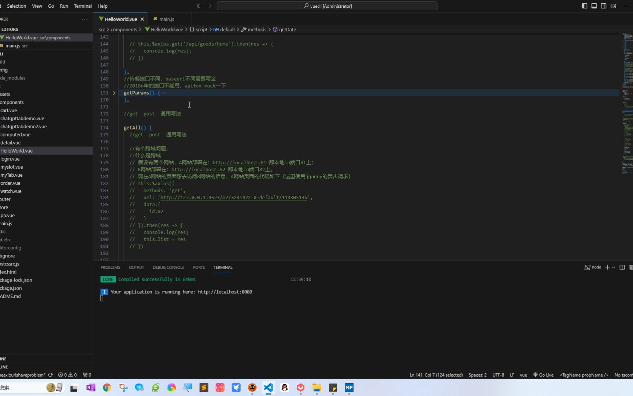Screen dimensions: 633x396
Task: Select the PORTS panel tab
Action: pyautogui.click(x=199, y=267)
